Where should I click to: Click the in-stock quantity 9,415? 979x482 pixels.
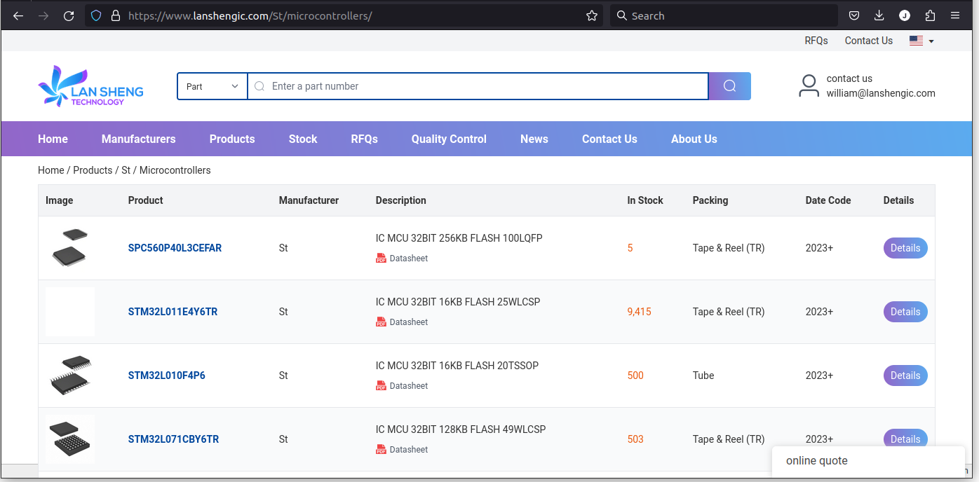click(640, 312)
